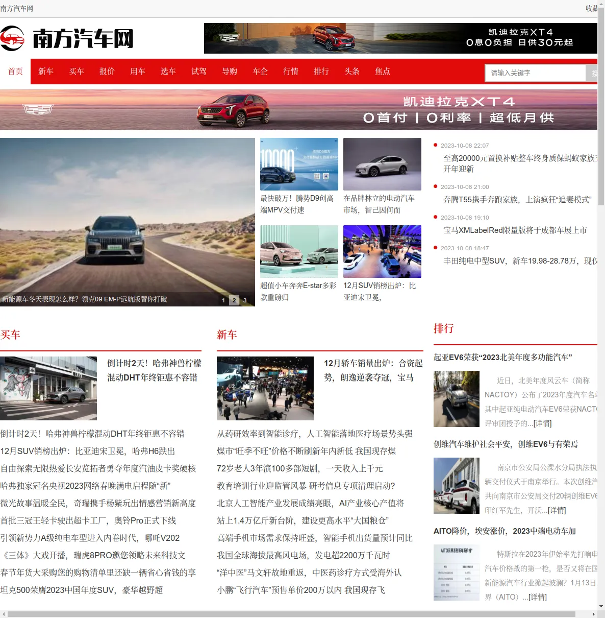
Task: Select 选车 in the navigation bar
Action: [168, 72]
